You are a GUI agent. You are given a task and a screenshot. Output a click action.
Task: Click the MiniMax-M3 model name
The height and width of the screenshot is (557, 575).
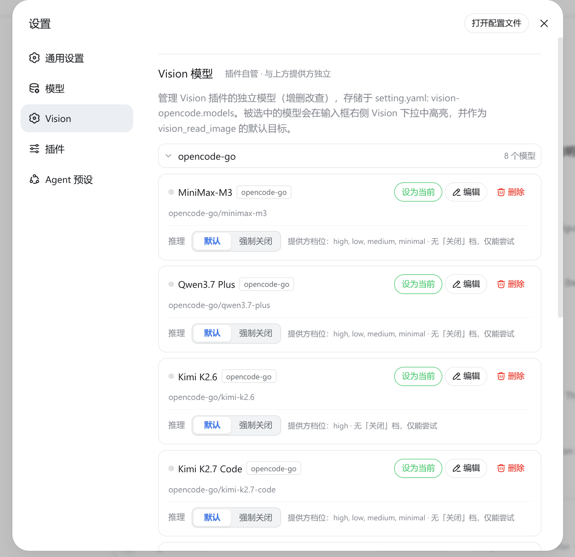pos(205,193)
